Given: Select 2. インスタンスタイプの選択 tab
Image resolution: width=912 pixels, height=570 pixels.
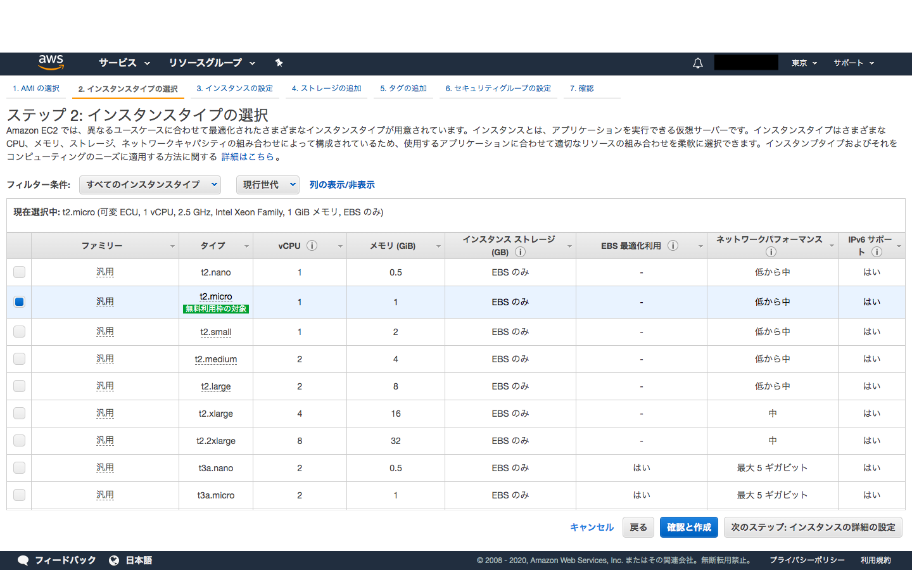Looking at the screenshot, I should tap(128, 89).
